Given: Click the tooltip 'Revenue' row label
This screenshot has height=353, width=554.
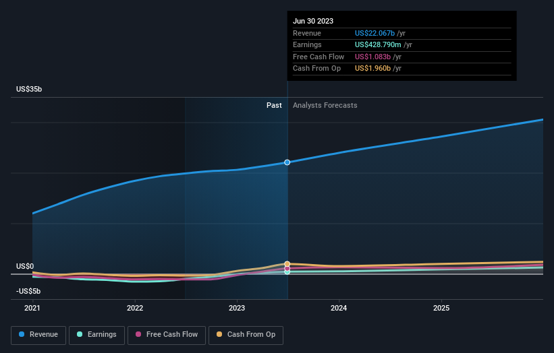Looking at the screenshot, I should (x=307, y=33).
